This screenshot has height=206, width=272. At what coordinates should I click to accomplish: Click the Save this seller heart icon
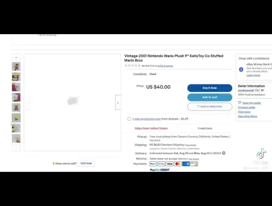click(240, 102)
